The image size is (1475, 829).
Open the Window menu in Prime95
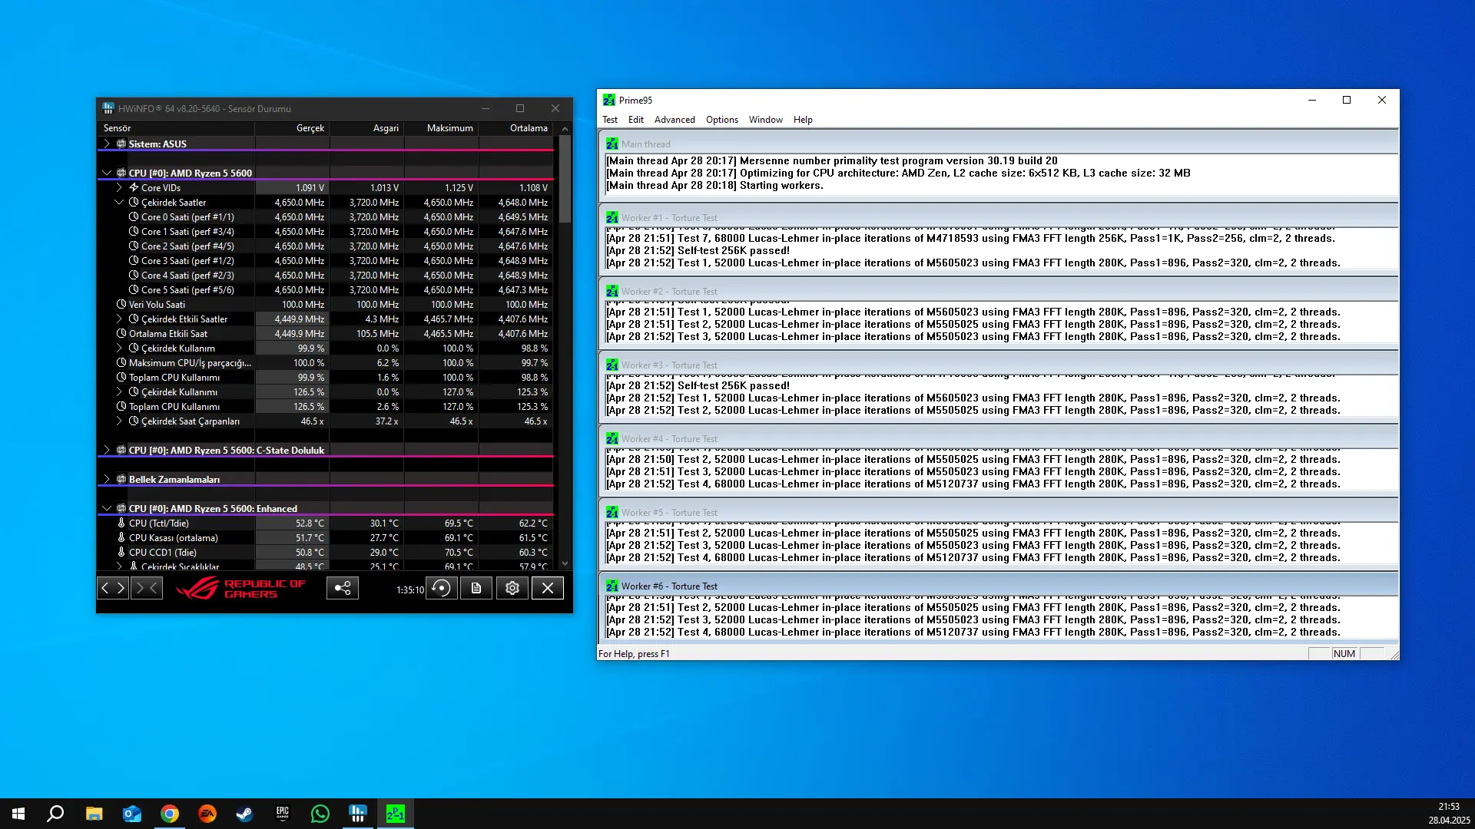point(766,120)
